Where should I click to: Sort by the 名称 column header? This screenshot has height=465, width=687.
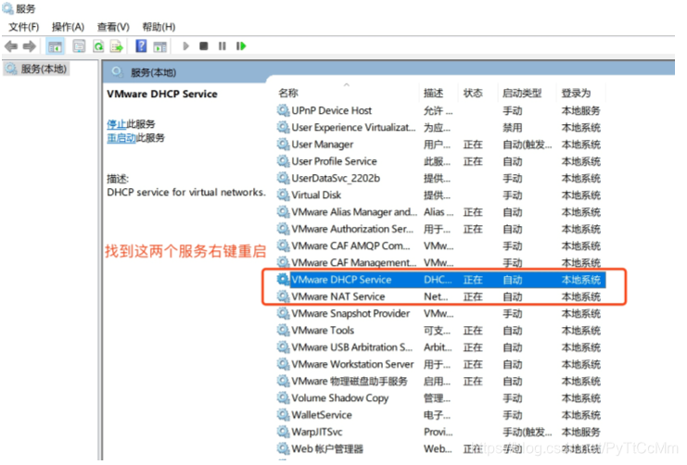coord(287,93)
